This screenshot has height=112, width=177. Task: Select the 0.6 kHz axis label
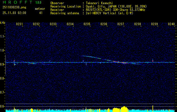coord(3,106)
